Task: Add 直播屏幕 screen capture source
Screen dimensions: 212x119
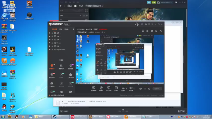Action: pyautogui.click(x=94, y=89)
